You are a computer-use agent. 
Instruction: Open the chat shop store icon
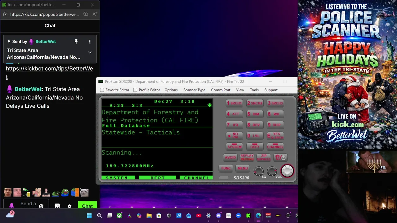(x=57, y=206)
